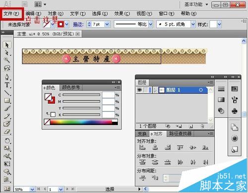
Task: Open the Swatches panel icon
Action: click(235, 89)
